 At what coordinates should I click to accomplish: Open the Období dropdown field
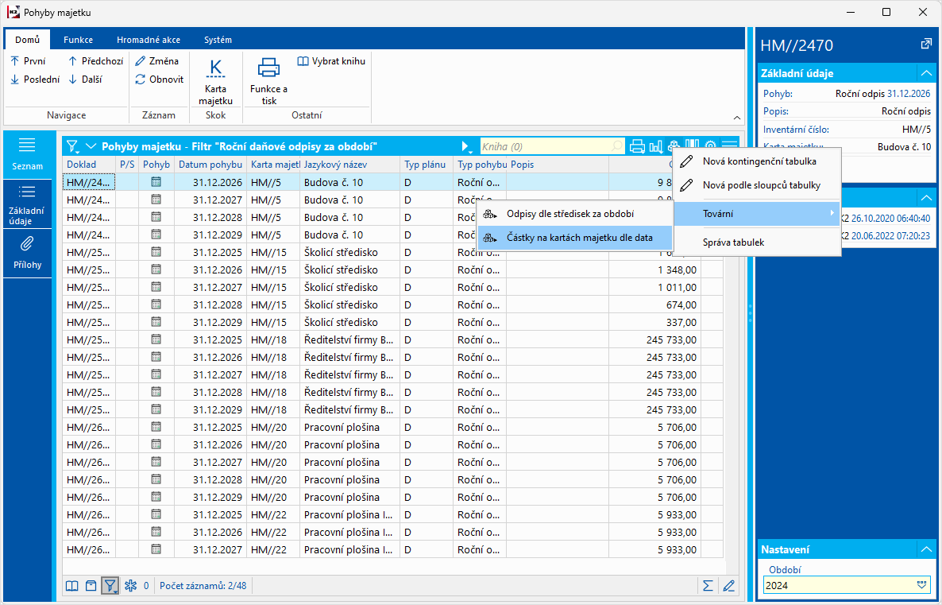click(921, 585)
